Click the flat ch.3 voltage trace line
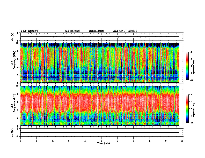This screenshot has height=158, width=205. click(100, 132)
